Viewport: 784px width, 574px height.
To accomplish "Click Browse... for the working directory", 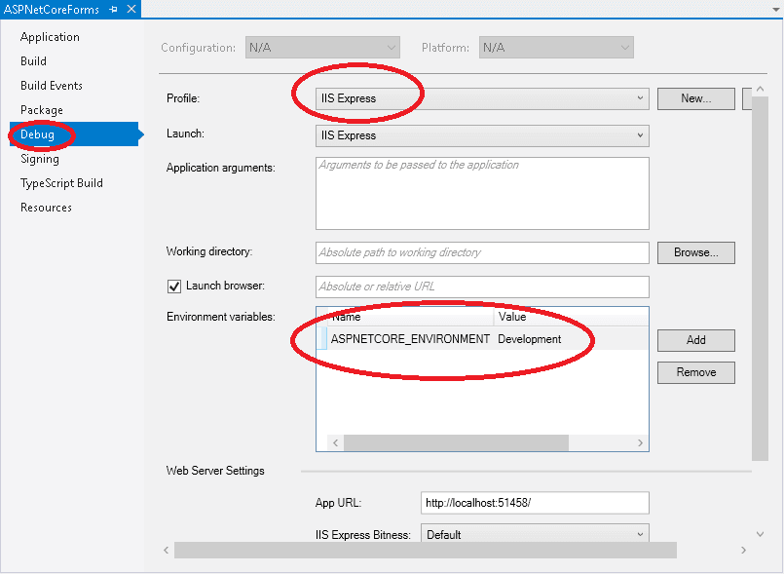I will pos(695,252).
